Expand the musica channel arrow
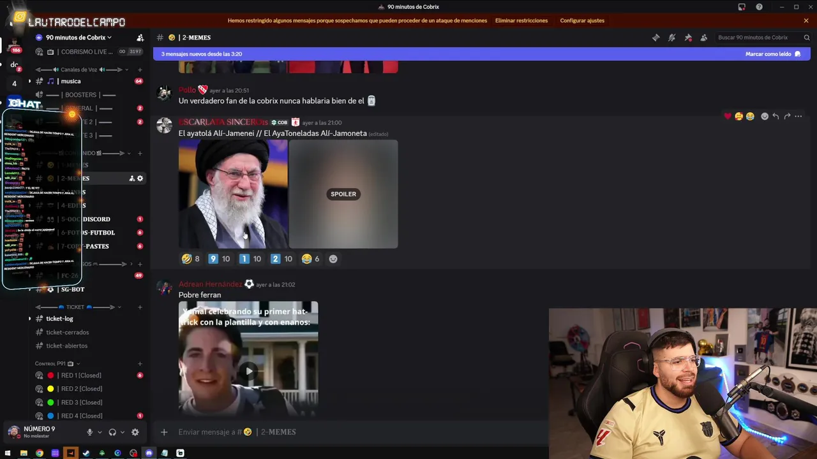 click(29, 81)
